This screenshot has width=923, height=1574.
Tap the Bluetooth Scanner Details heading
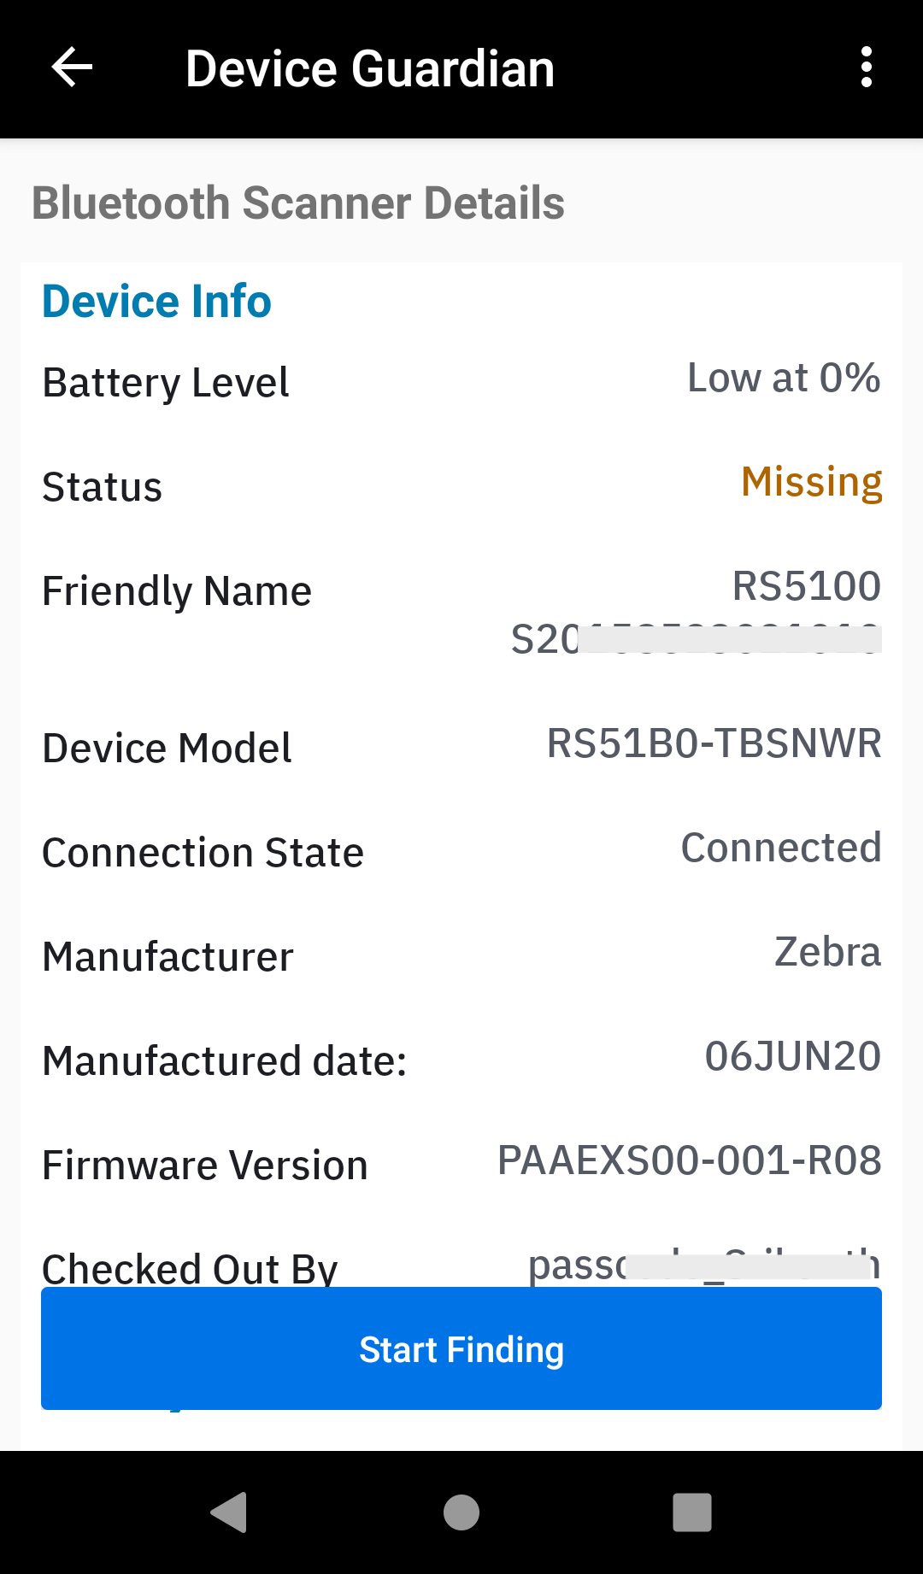[298, 203]
